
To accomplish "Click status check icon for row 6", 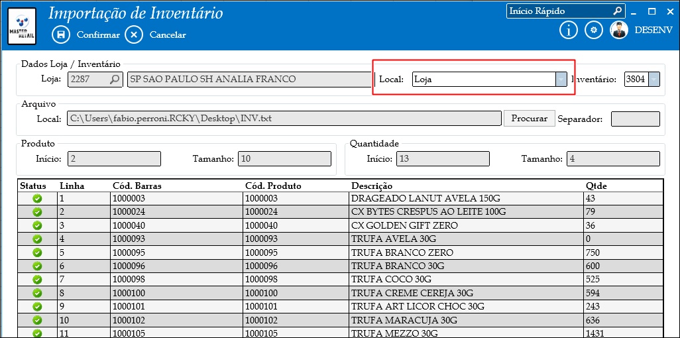I will (37, 266).
